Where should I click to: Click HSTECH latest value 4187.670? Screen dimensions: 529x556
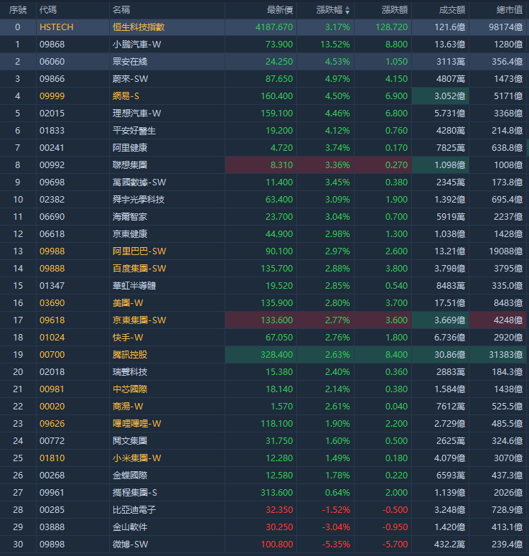(x=274, y=27)
